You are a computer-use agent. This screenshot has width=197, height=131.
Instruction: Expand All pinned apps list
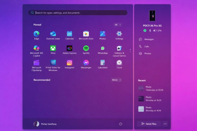coord(118,25)
